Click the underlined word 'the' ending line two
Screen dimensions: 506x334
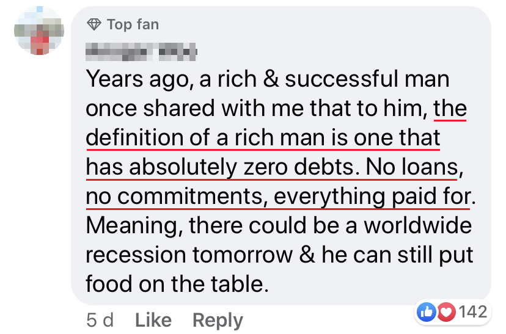point(449,109)
